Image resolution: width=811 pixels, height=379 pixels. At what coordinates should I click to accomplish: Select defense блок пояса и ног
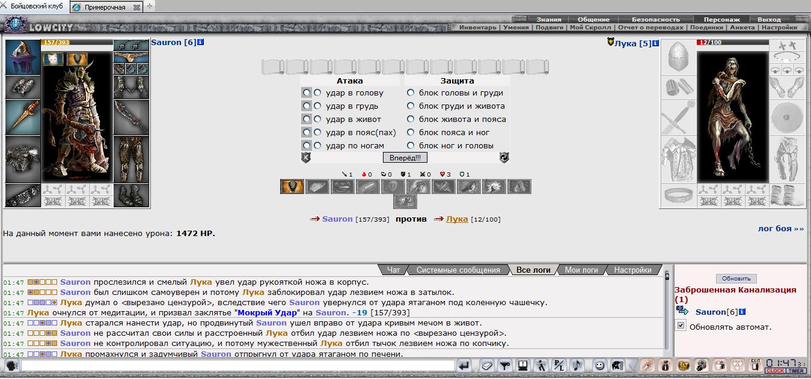coord(411,132)
